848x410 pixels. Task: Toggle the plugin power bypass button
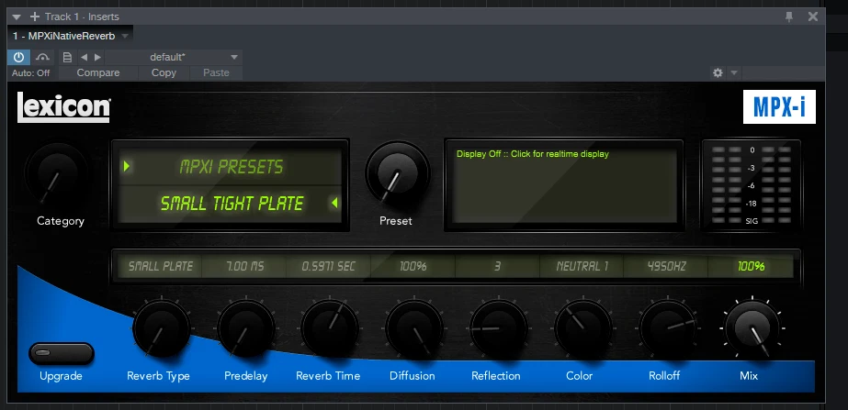tap(19, 57)
